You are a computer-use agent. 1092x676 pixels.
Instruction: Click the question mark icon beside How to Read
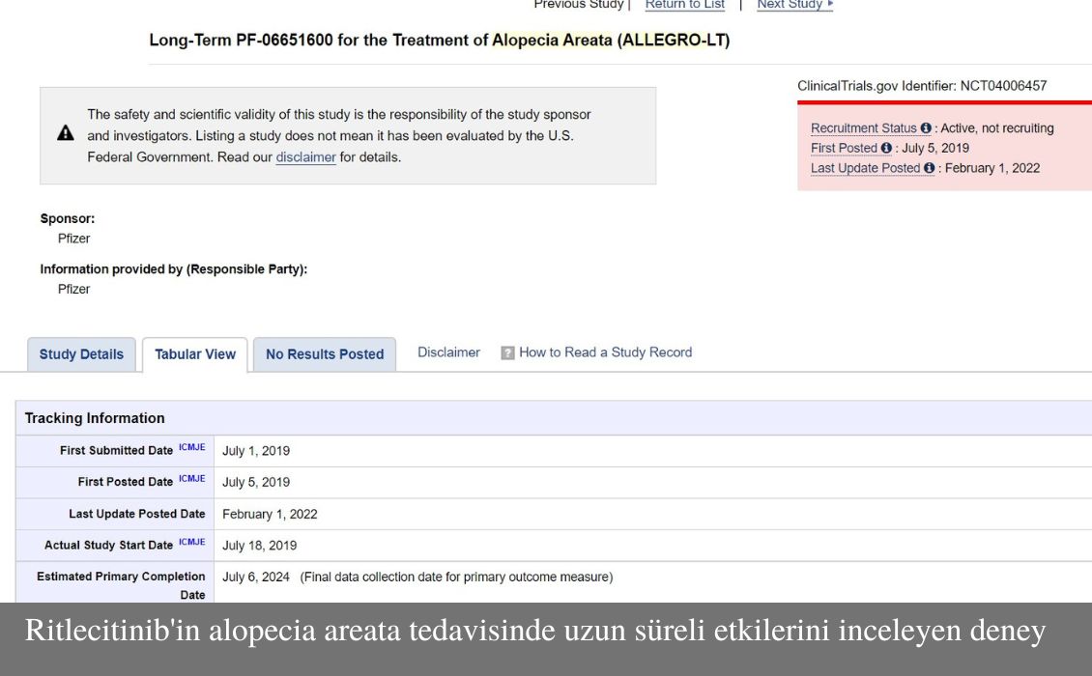coord(507,353)
